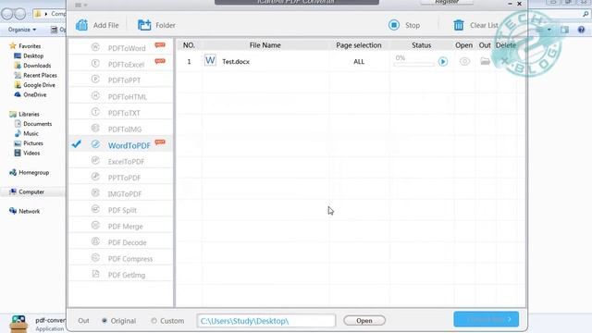Click the Add File label
Image resolution: width=592 pixels, height=333 pixels.
point(105,25)
